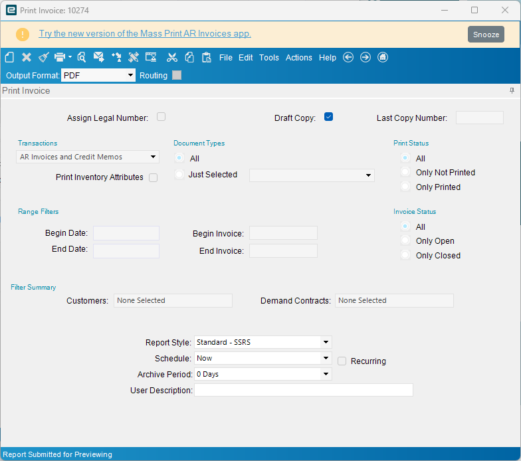This screenshot has width=521, height=461.
Task: Uncheck the Draft Copy checkbox
Action: click(x=328, y=117)
